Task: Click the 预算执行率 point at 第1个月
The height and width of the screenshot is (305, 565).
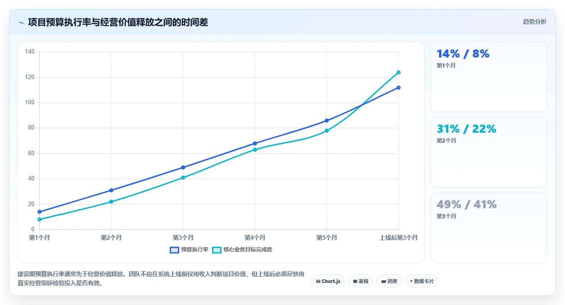Action: [x=40, y=212]
